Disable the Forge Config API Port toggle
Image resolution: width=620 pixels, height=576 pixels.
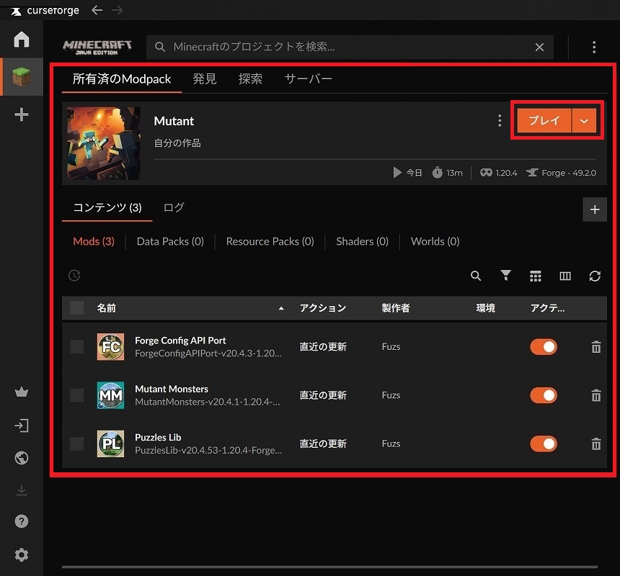544,347
